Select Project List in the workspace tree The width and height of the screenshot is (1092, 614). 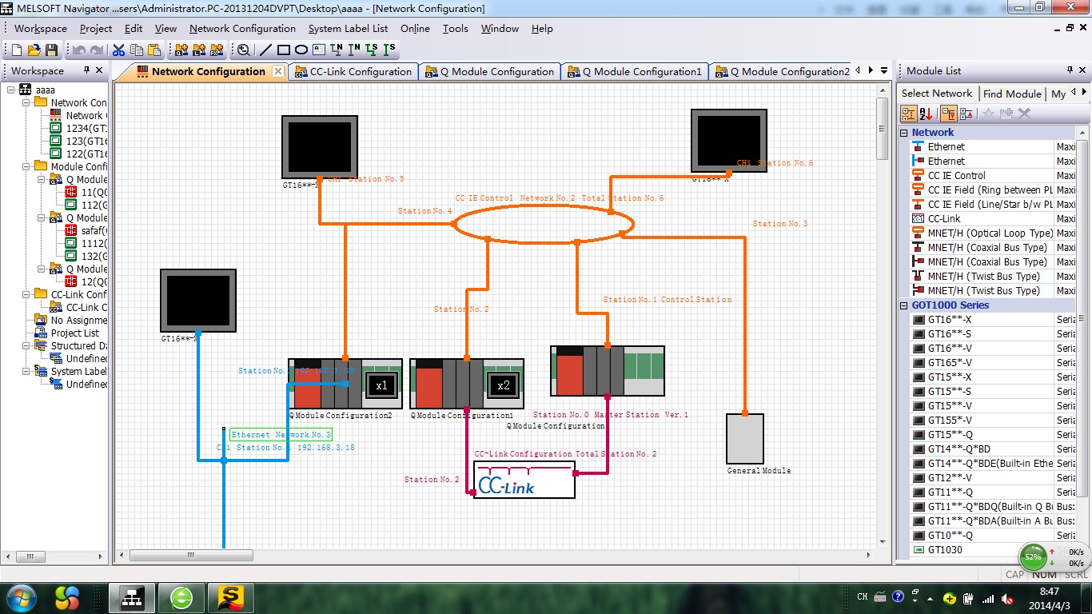(74, 333)
